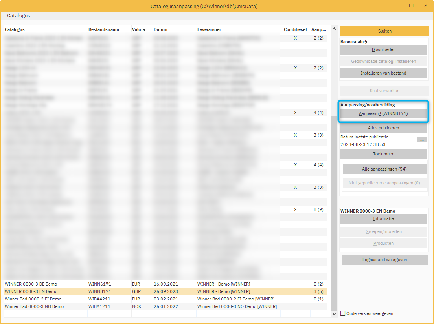Viewport: 434px width, 324px height.
Task: Click Installeren van bestand button
Action: pyautogui.click(x=383, y=73)
